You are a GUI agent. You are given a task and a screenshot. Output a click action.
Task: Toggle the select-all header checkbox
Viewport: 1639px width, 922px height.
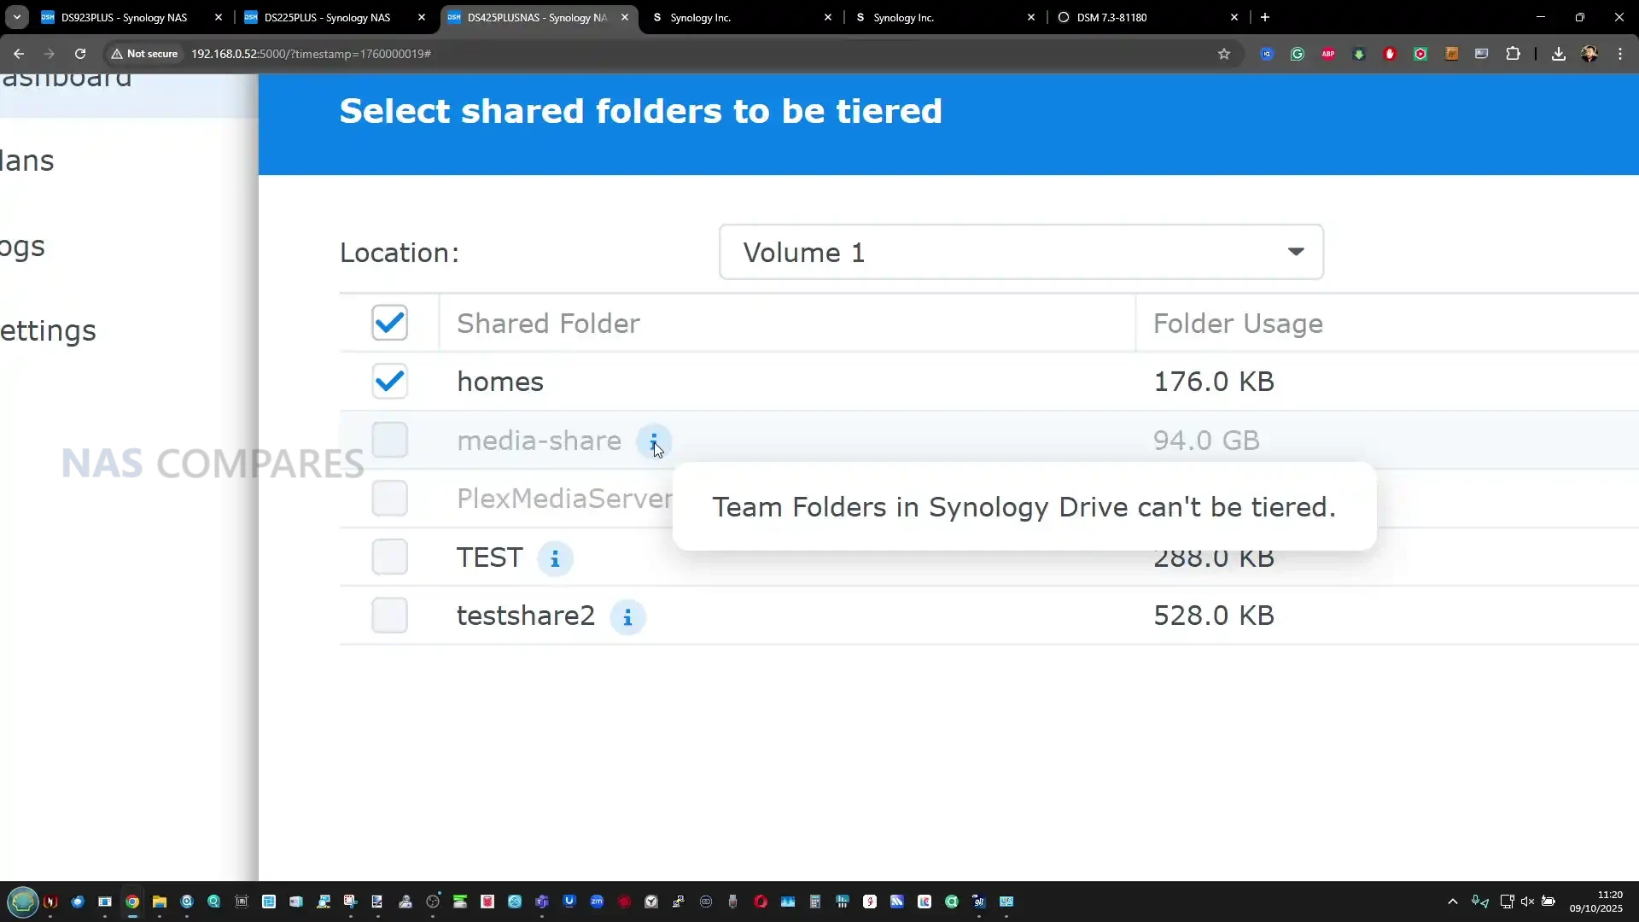click(389, 323)
